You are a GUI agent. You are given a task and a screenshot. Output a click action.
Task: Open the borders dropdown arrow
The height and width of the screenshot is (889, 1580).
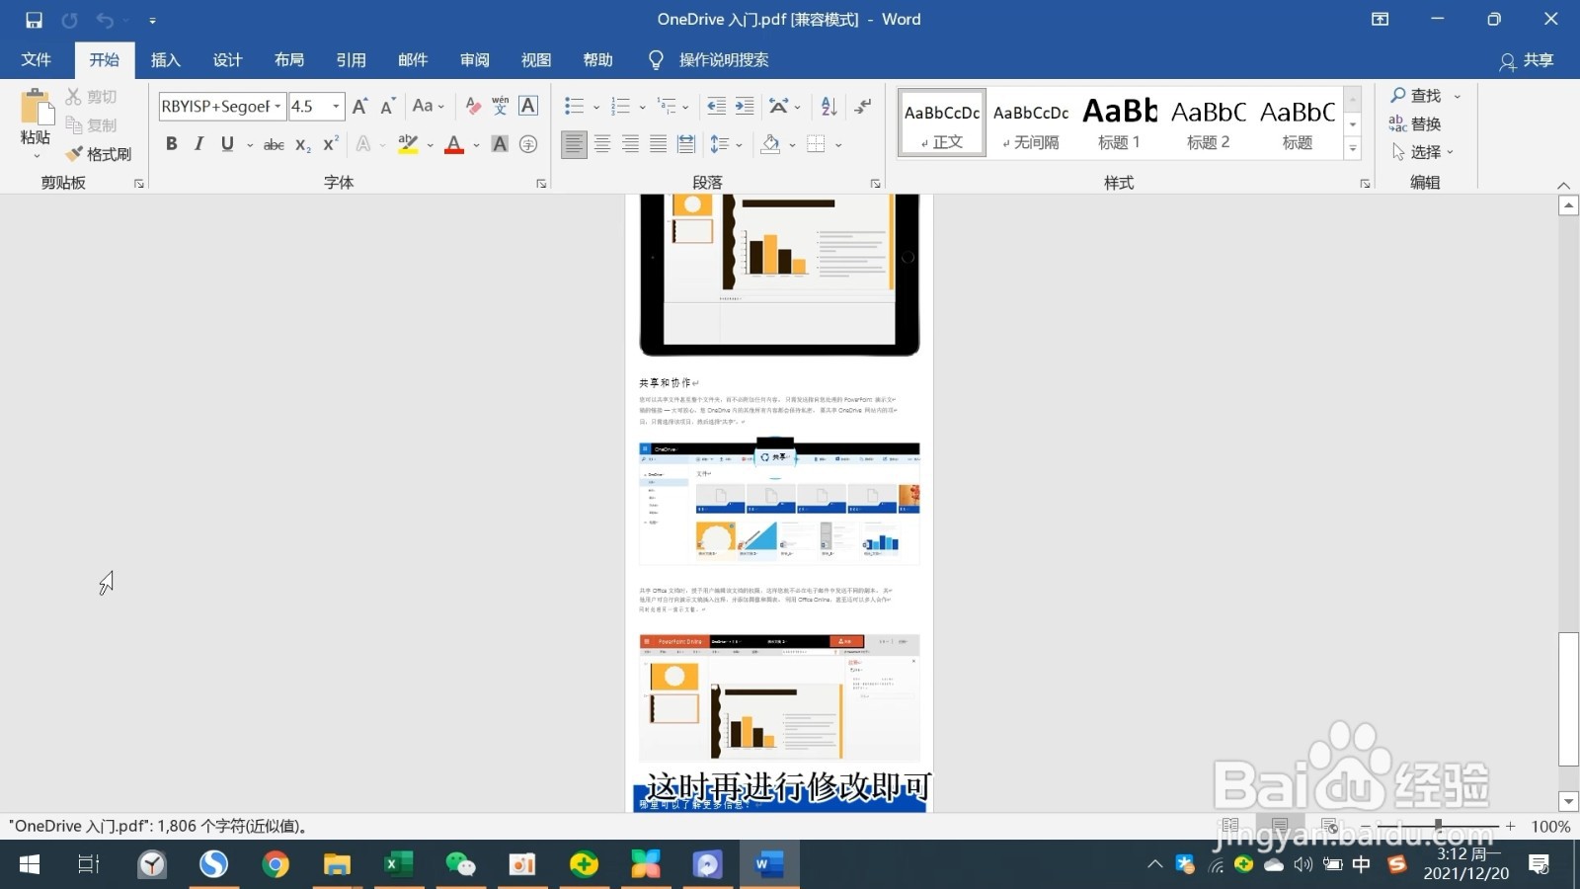(x=838, y=145)
